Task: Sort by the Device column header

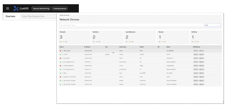Action: tap(62, 47)
